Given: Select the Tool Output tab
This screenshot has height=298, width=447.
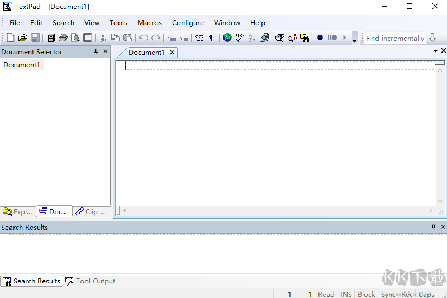Looking at the screenshot, I should coord(91,281).
